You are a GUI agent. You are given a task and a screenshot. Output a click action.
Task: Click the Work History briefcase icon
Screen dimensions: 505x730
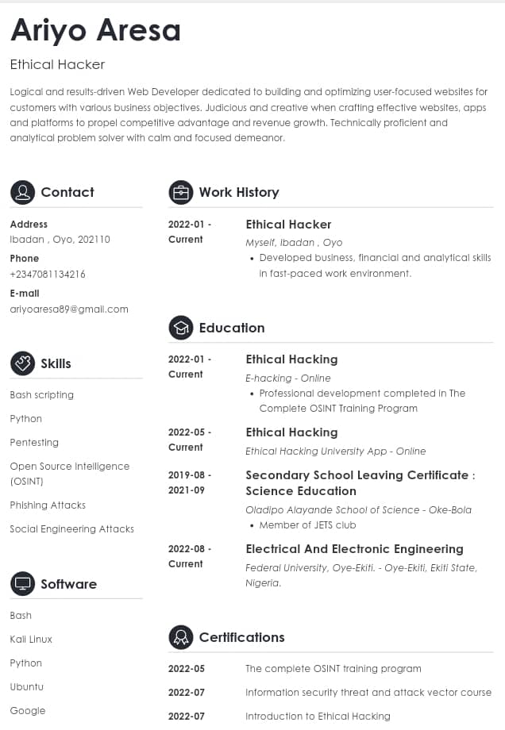(181, 192)
